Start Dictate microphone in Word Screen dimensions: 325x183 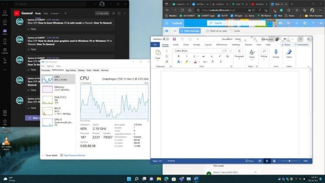click(276, 53)
